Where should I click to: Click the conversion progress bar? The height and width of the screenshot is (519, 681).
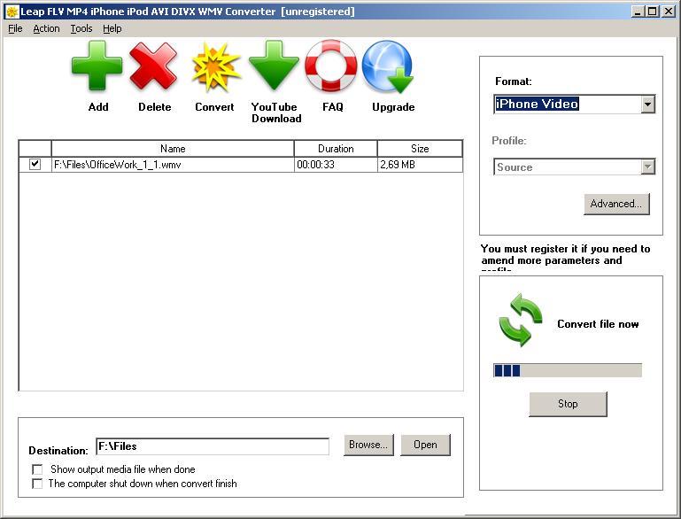pos(568,370)
